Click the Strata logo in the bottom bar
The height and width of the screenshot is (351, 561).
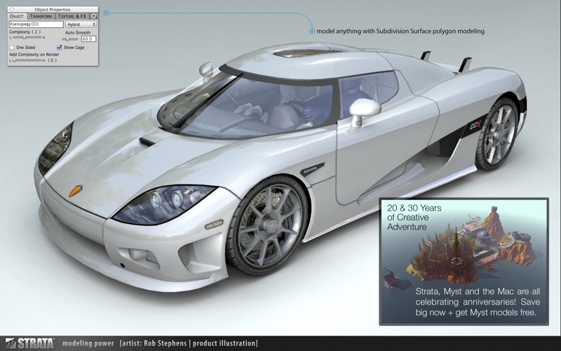click(x=27, y=343)
